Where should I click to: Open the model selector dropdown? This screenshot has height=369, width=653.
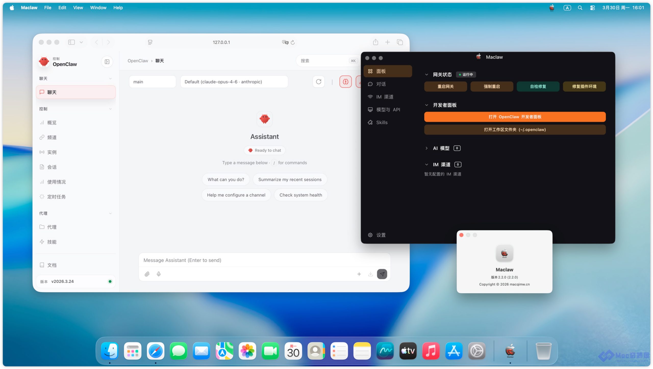click(234, 82)
